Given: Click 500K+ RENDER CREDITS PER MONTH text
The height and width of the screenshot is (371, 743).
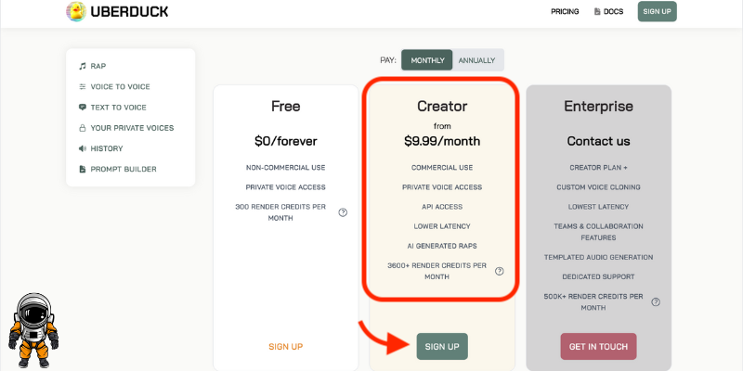Looking at the screenshot, I should pos(593,302).
